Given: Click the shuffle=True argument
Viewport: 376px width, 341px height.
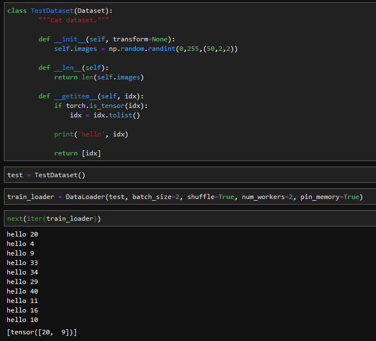Looking at the screenshot, I should (x=211, y=197).
